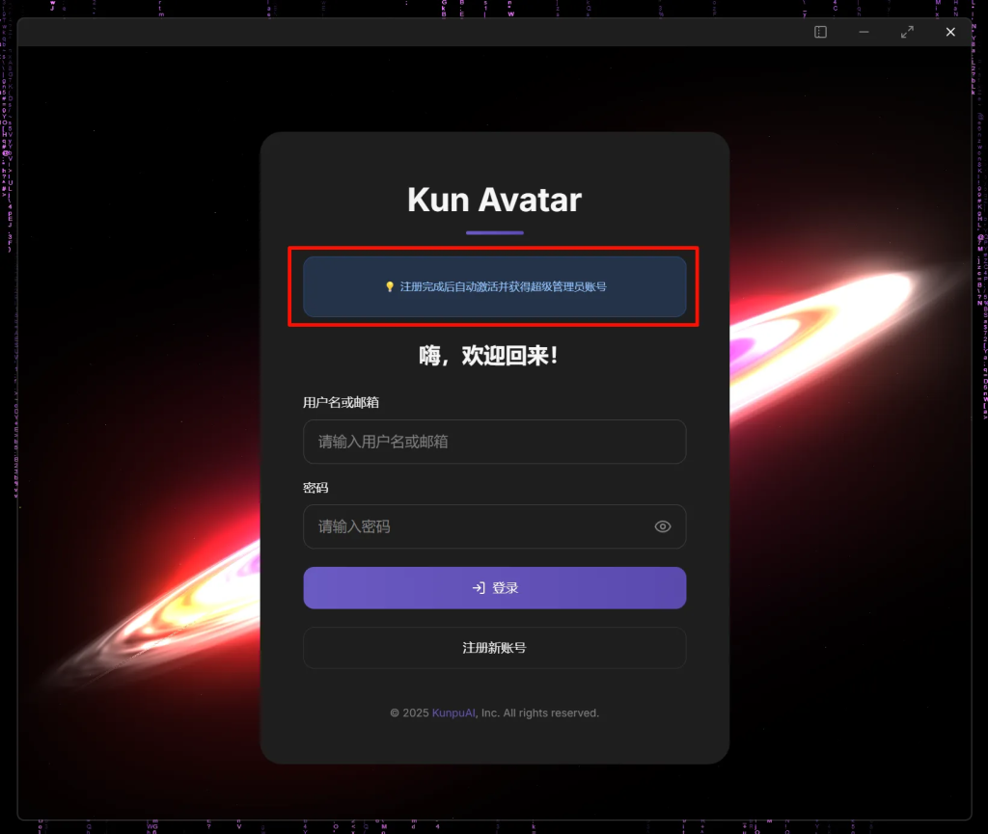988x834 pixels.
Task: Expand the window with the diagonal arrows icon
Action: click(x=907, y=32)
